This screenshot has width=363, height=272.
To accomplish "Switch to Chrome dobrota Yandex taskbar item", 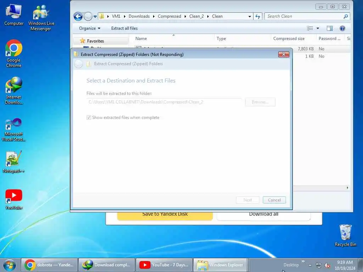I will (x=49, y=265).
